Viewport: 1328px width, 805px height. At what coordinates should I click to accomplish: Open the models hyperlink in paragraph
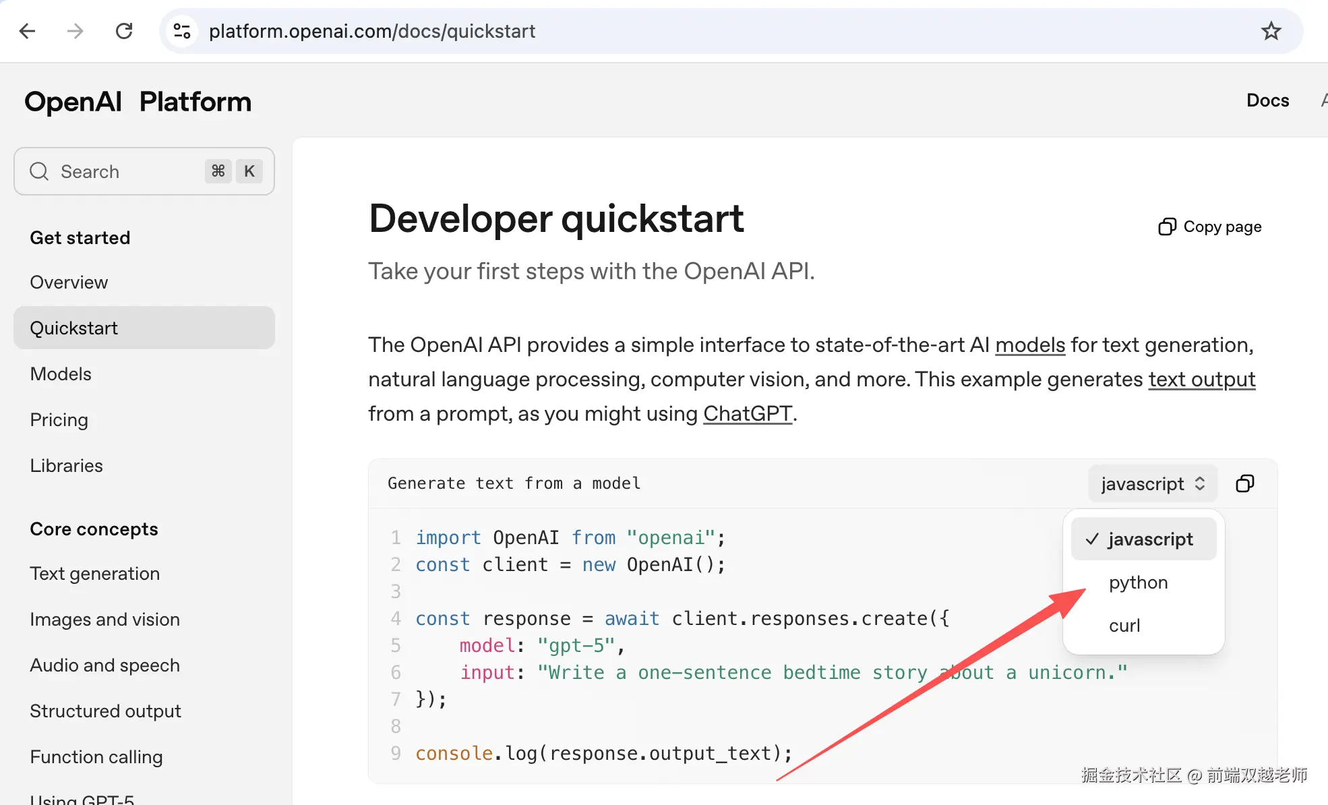click(1029, 345)
